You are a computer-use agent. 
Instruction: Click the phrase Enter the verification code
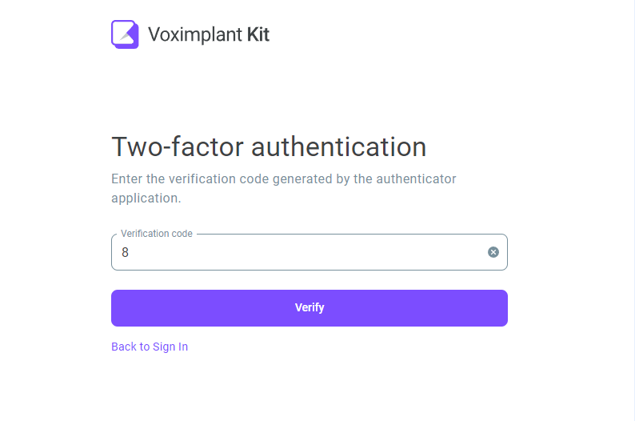[x=190, y=178]
